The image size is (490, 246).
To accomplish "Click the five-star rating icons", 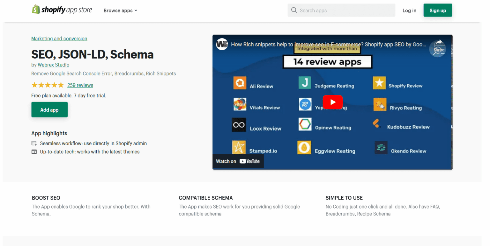I will click(48, 85).
